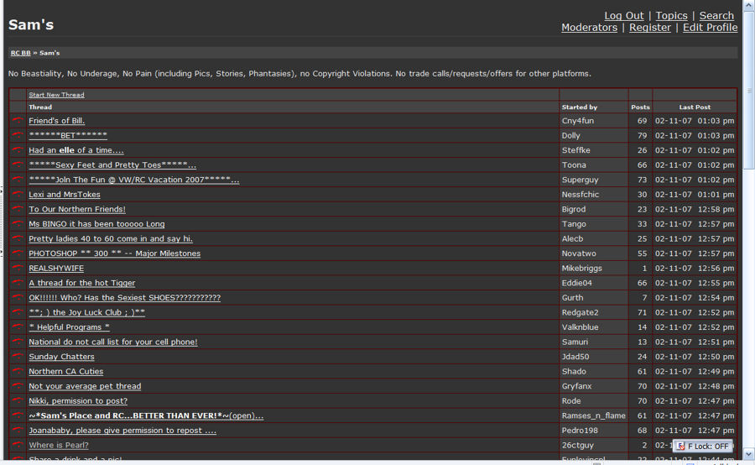Navigate to RC BB breadcrumb
Screen dimensions: 755x465
[20, 53]
